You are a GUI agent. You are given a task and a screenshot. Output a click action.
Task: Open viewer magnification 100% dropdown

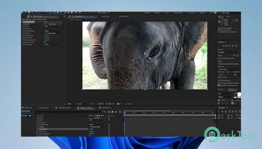[x=71, y=104]
